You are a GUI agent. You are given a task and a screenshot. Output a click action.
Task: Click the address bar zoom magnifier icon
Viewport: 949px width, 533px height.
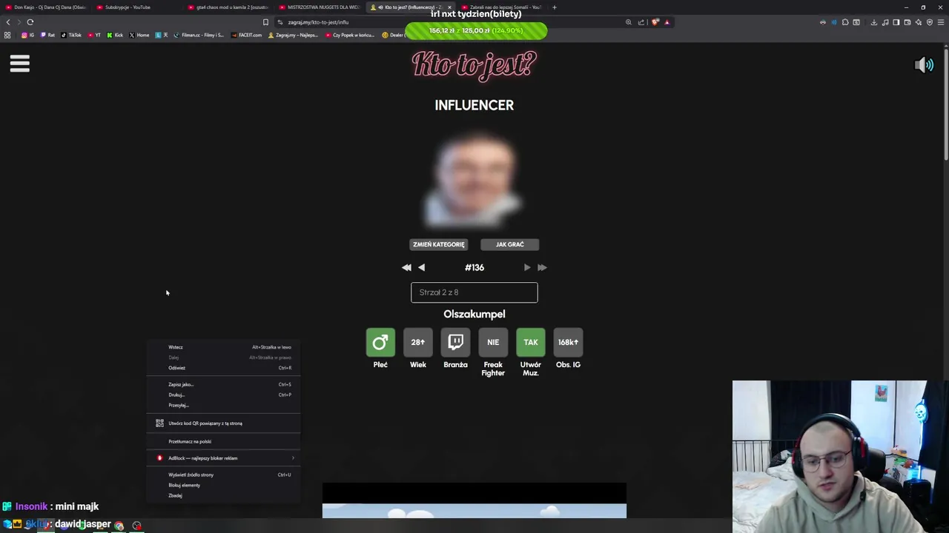tap(629, 22)
